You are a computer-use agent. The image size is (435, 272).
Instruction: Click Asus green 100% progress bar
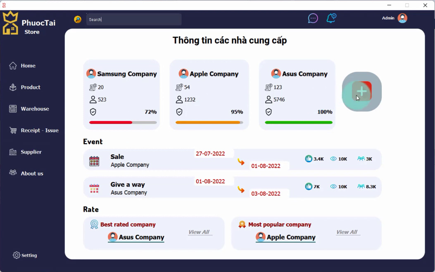pos(299,123)
